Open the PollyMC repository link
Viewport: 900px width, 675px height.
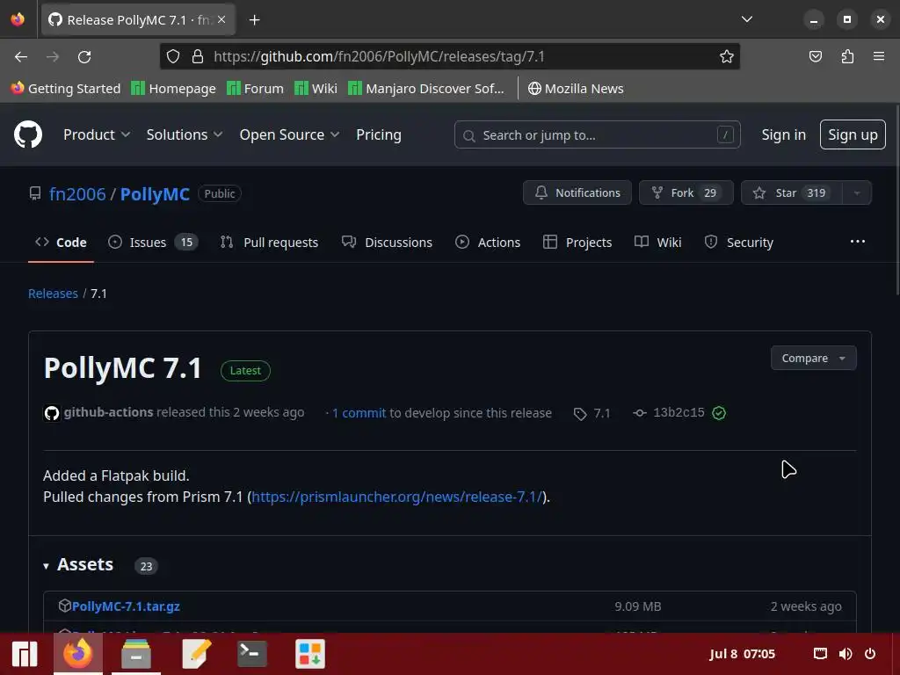pyautogui.click(x=155, y=194)
